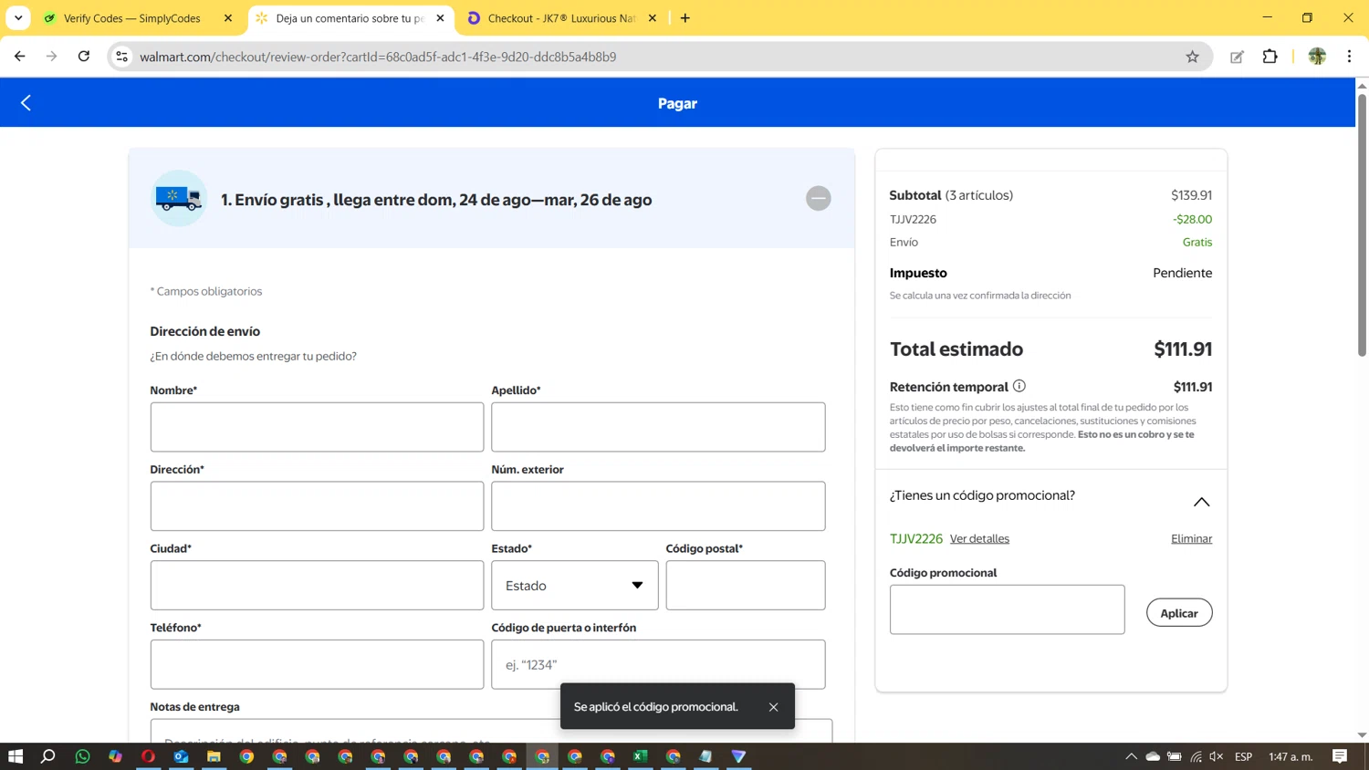Click the muted volume tray icon

click(x=1217, y=756)
